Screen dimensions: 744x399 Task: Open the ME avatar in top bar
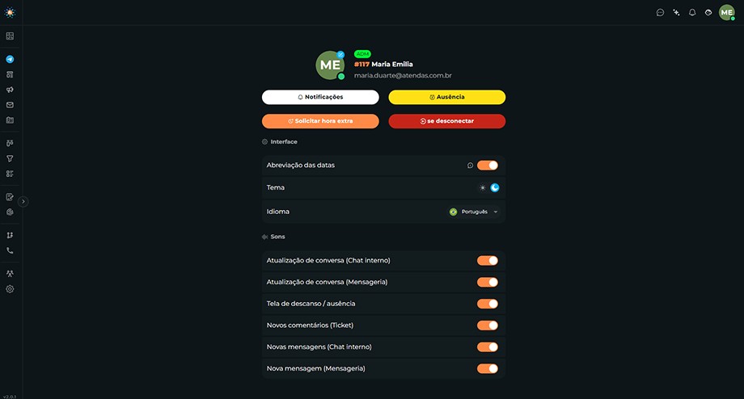[x=727, y=13]
